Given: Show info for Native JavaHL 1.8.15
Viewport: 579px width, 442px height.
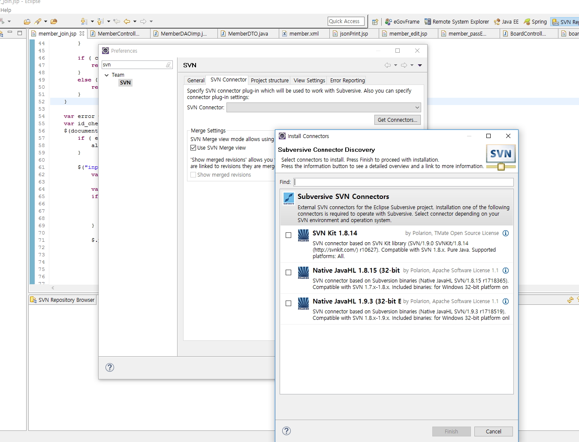Looking at the screenshot, I should [x=506, y=271].
